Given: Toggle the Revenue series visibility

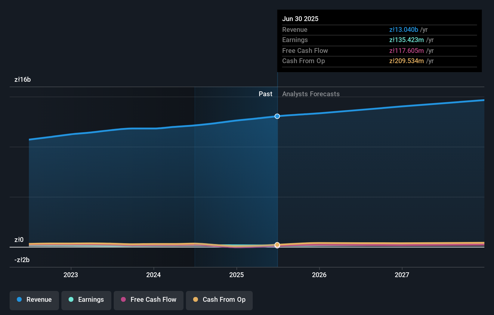Looking at the screenshot, I should pyautogui.click(x=34, y=300).
